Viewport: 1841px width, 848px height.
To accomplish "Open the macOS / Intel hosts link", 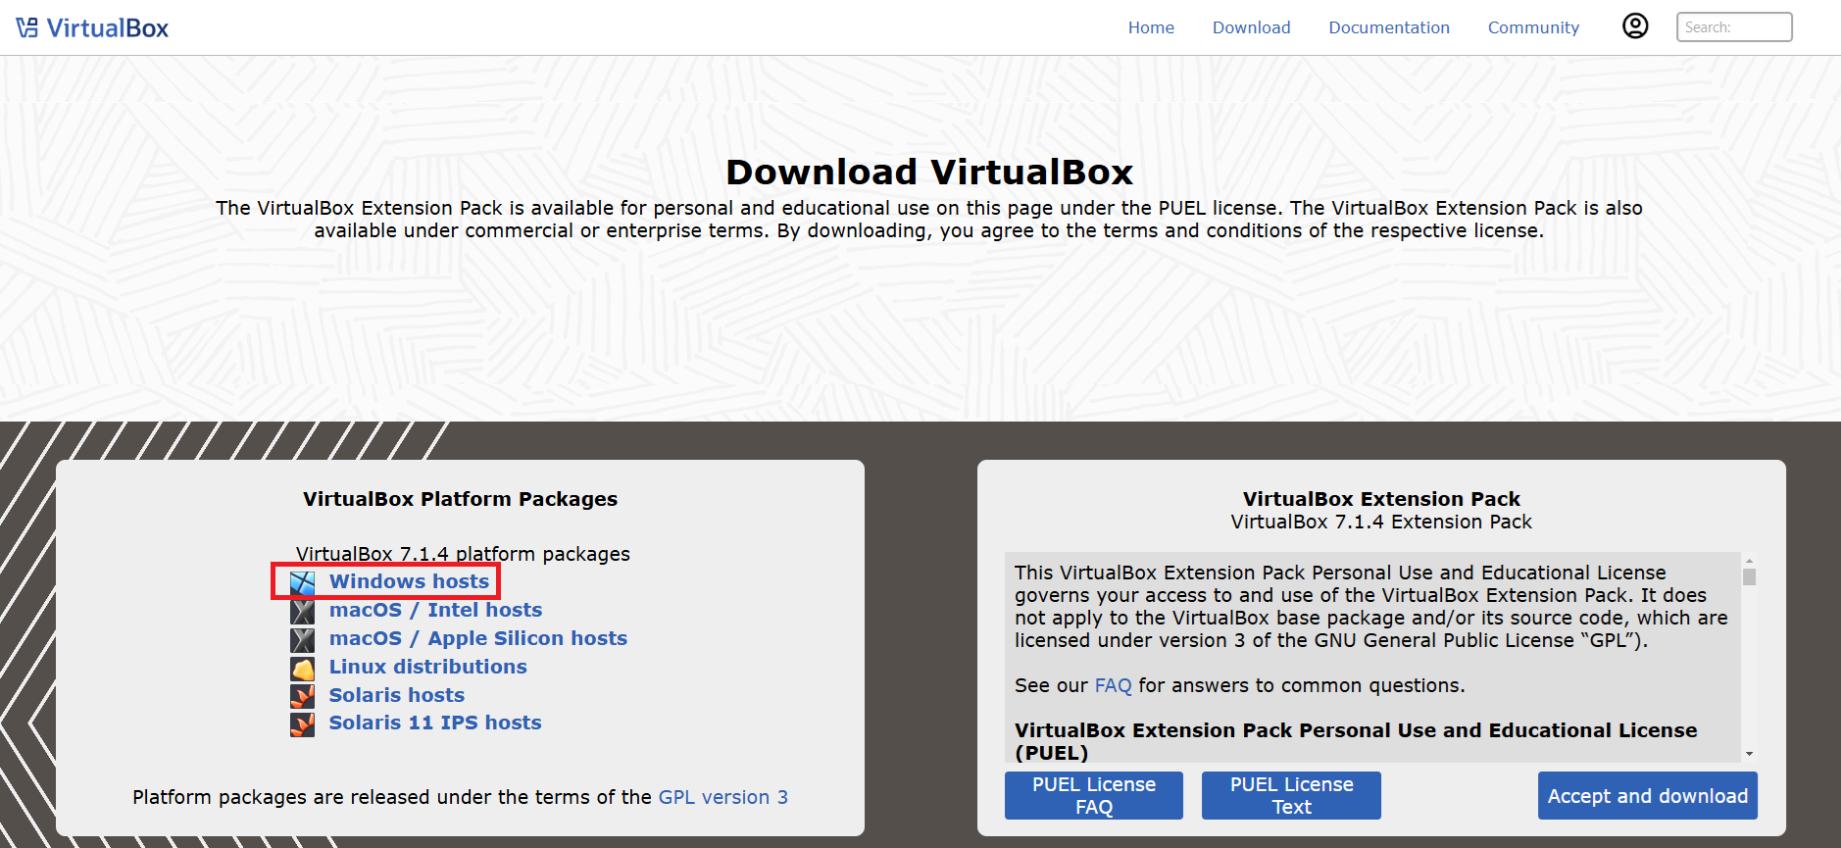I will (x=435, y=610).
